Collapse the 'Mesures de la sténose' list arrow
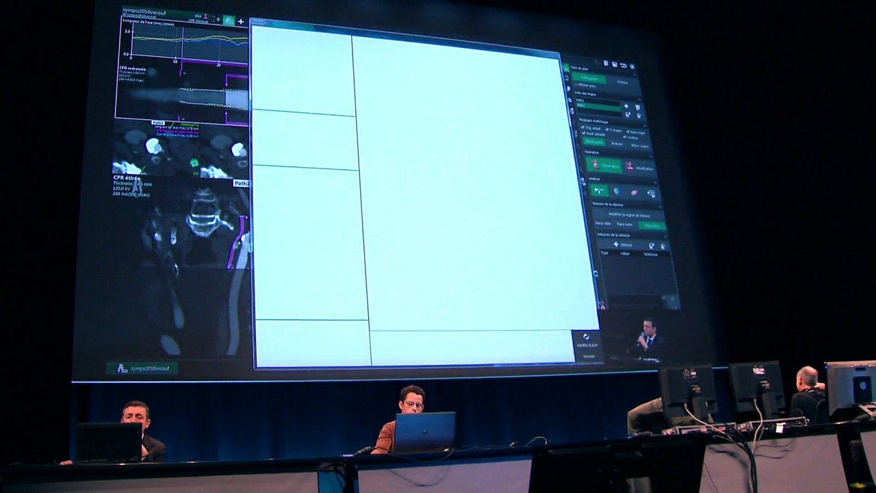The height and width of the screenshot is (493, 876). tap(665, 236)
